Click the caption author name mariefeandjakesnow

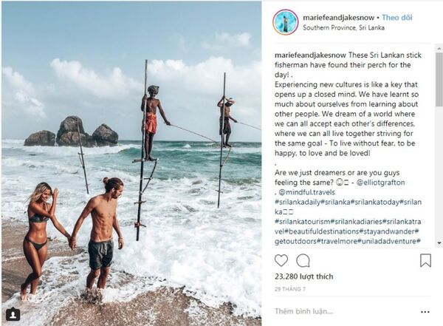point(307,54)
